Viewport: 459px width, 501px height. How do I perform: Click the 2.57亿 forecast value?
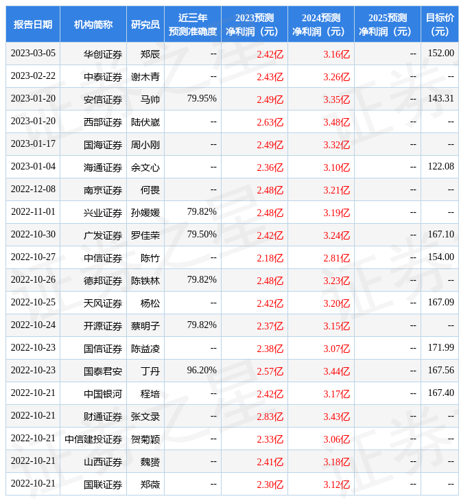click(x=270, y=371)
